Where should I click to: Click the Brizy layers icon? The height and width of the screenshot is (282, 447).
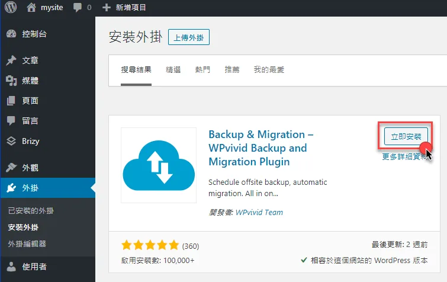pos(11,141)
